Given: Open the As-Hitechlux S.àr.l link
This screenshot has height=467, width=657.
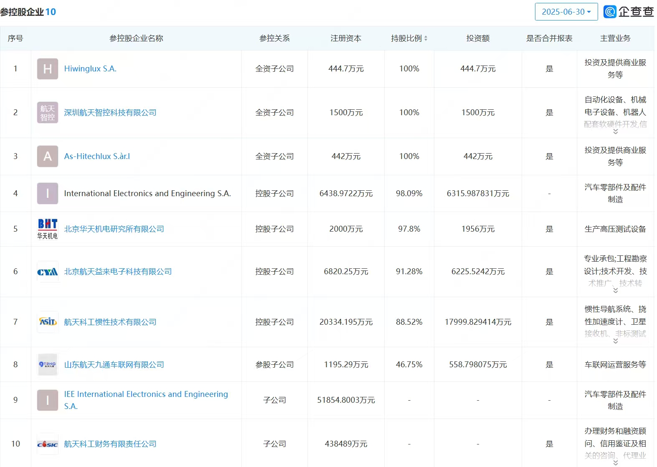Looking at the screenshot, I should (x=97, y=157).
